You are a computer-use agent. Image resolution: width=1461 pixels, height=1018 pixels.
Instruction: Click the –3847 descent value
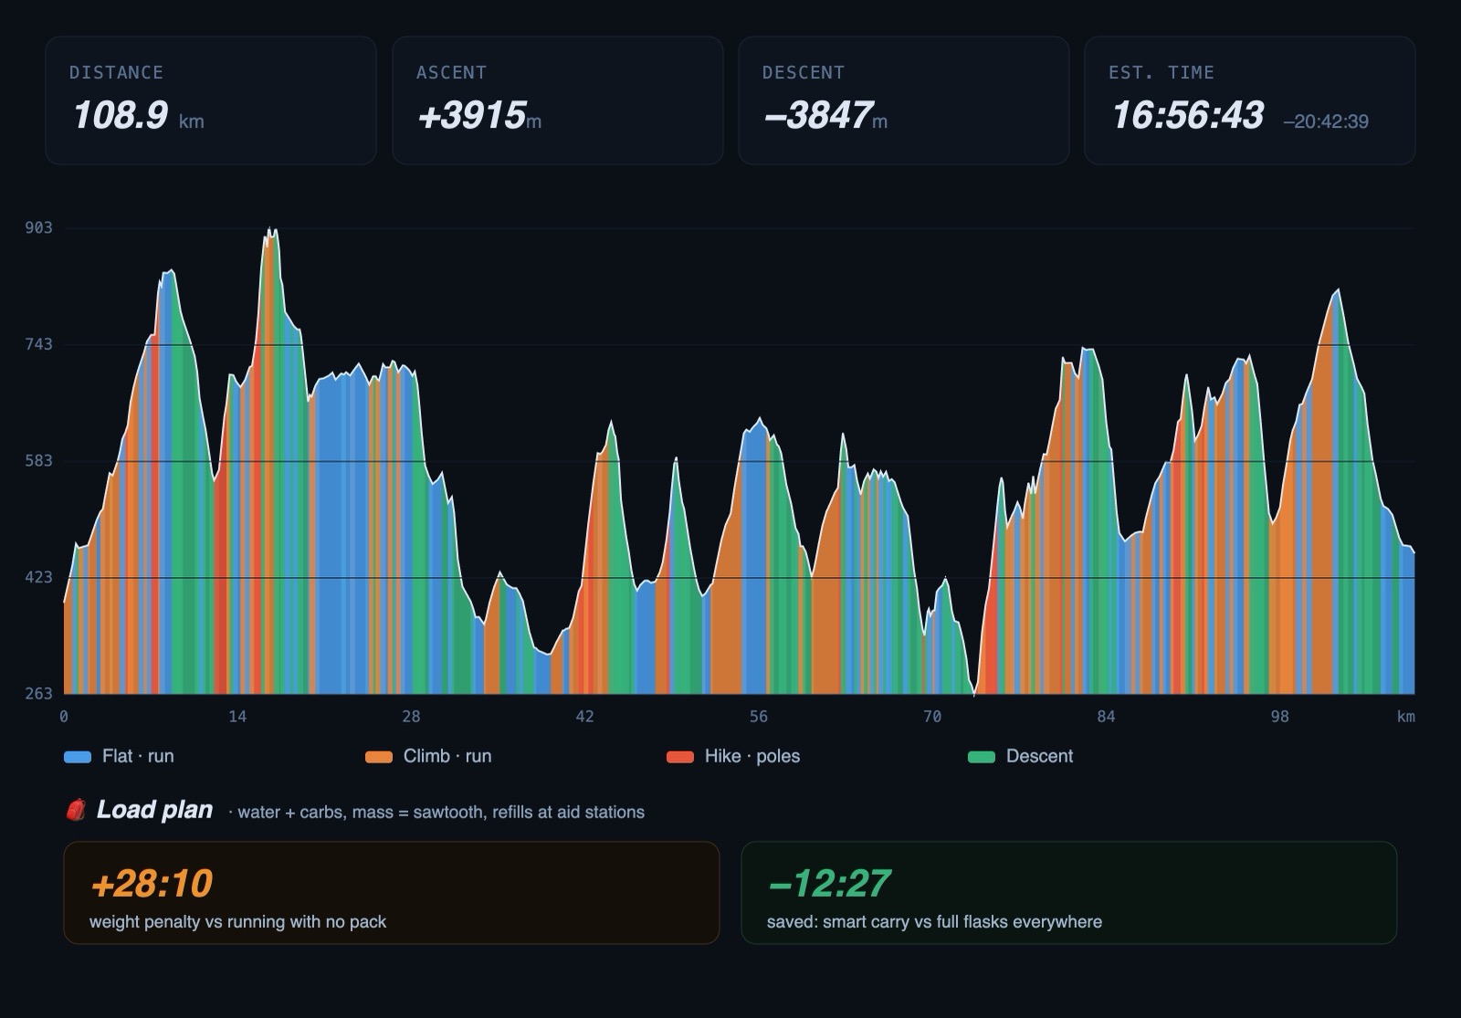click(x=817, y=116)
